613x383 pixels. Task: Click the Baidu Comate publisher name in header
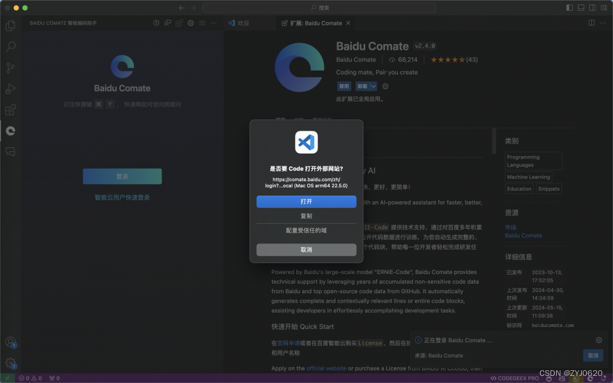[356, 60]
